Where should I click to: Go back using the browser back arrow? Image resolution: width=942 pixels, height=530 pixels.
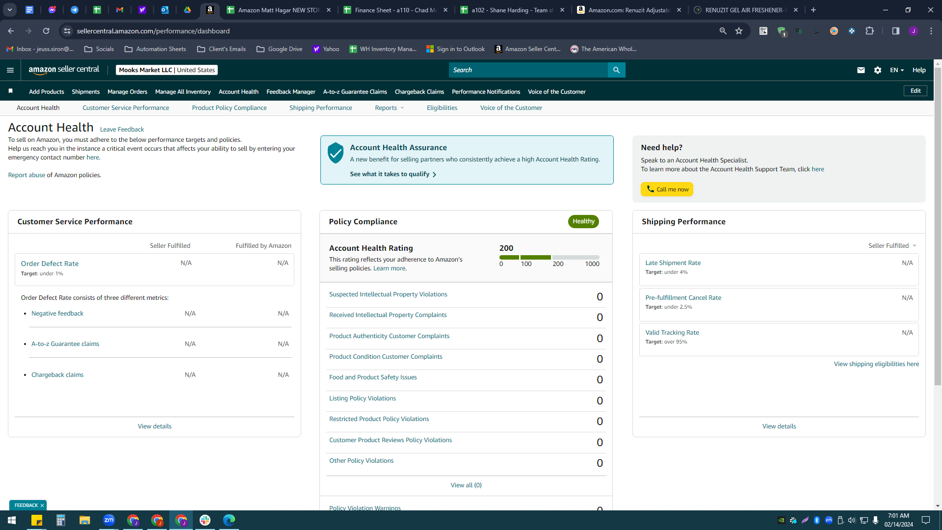click(11, 31)
